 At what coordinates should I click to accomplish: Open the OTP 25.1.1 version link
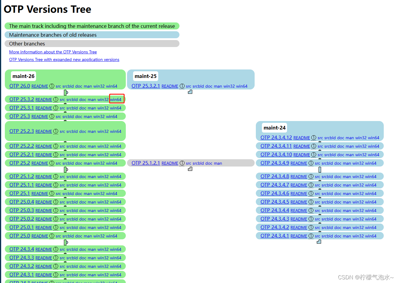[x=22, y=185]
